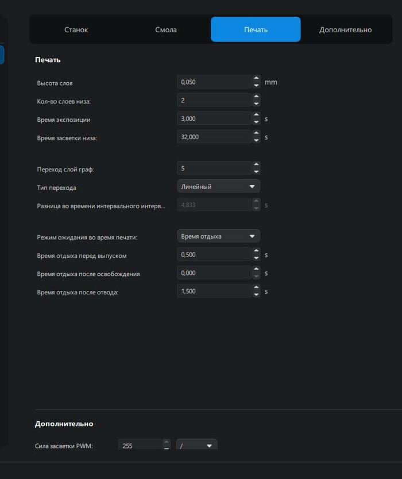This screenshot has width=402, height=479.
Task: Open the dropdown next to PWM value
Action: [197, 445]
